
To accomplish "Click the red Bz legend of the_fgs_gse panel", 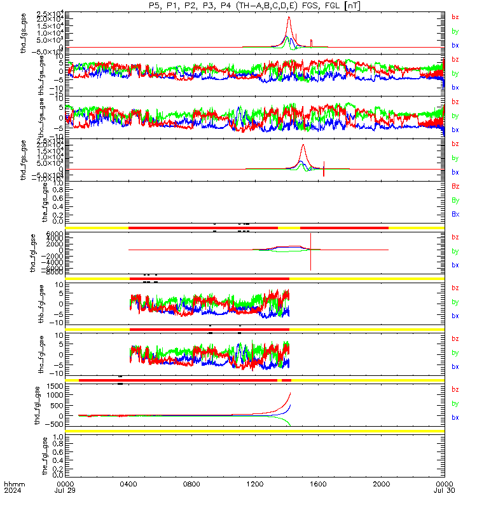I will (x=455, y=186).
